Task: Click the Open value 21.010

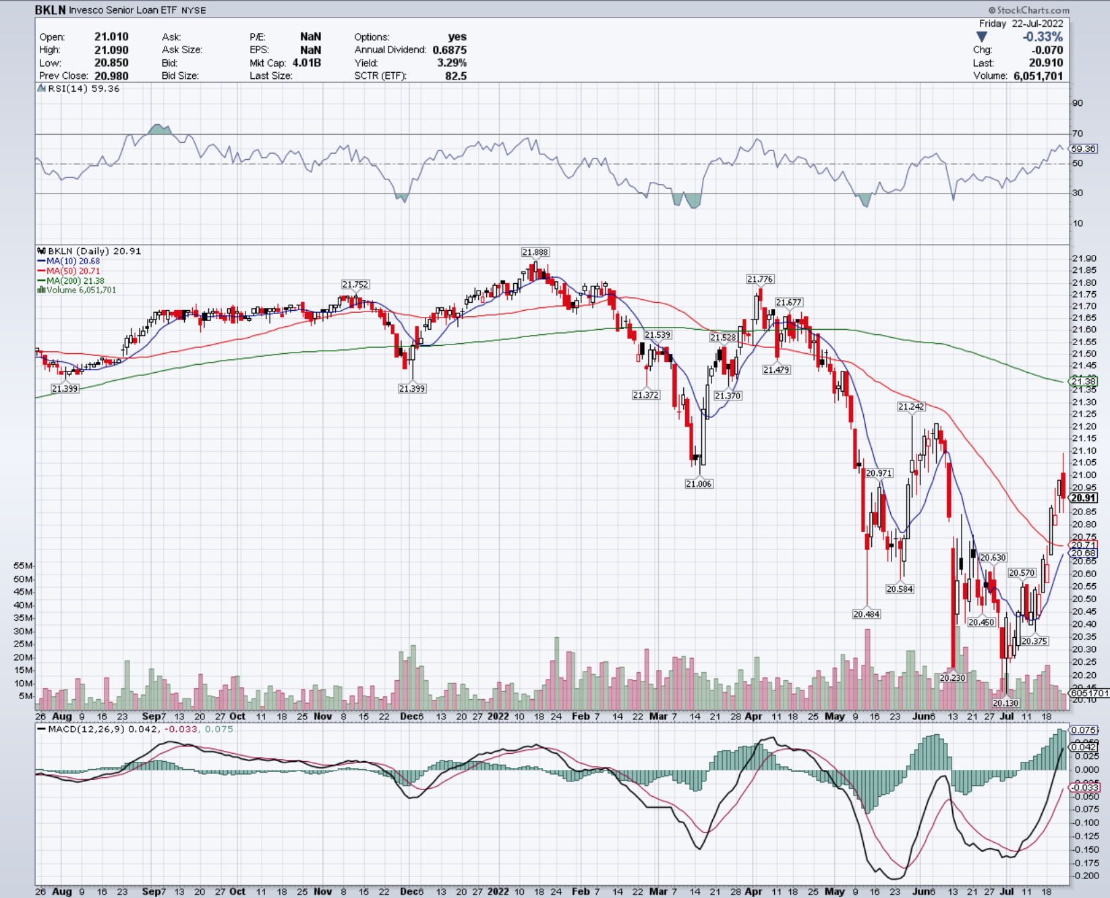Action: 111,36
